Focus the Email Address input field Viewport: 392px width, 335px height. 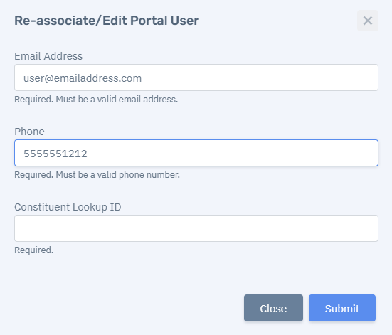pyautogui.click(x=196, y=78)
